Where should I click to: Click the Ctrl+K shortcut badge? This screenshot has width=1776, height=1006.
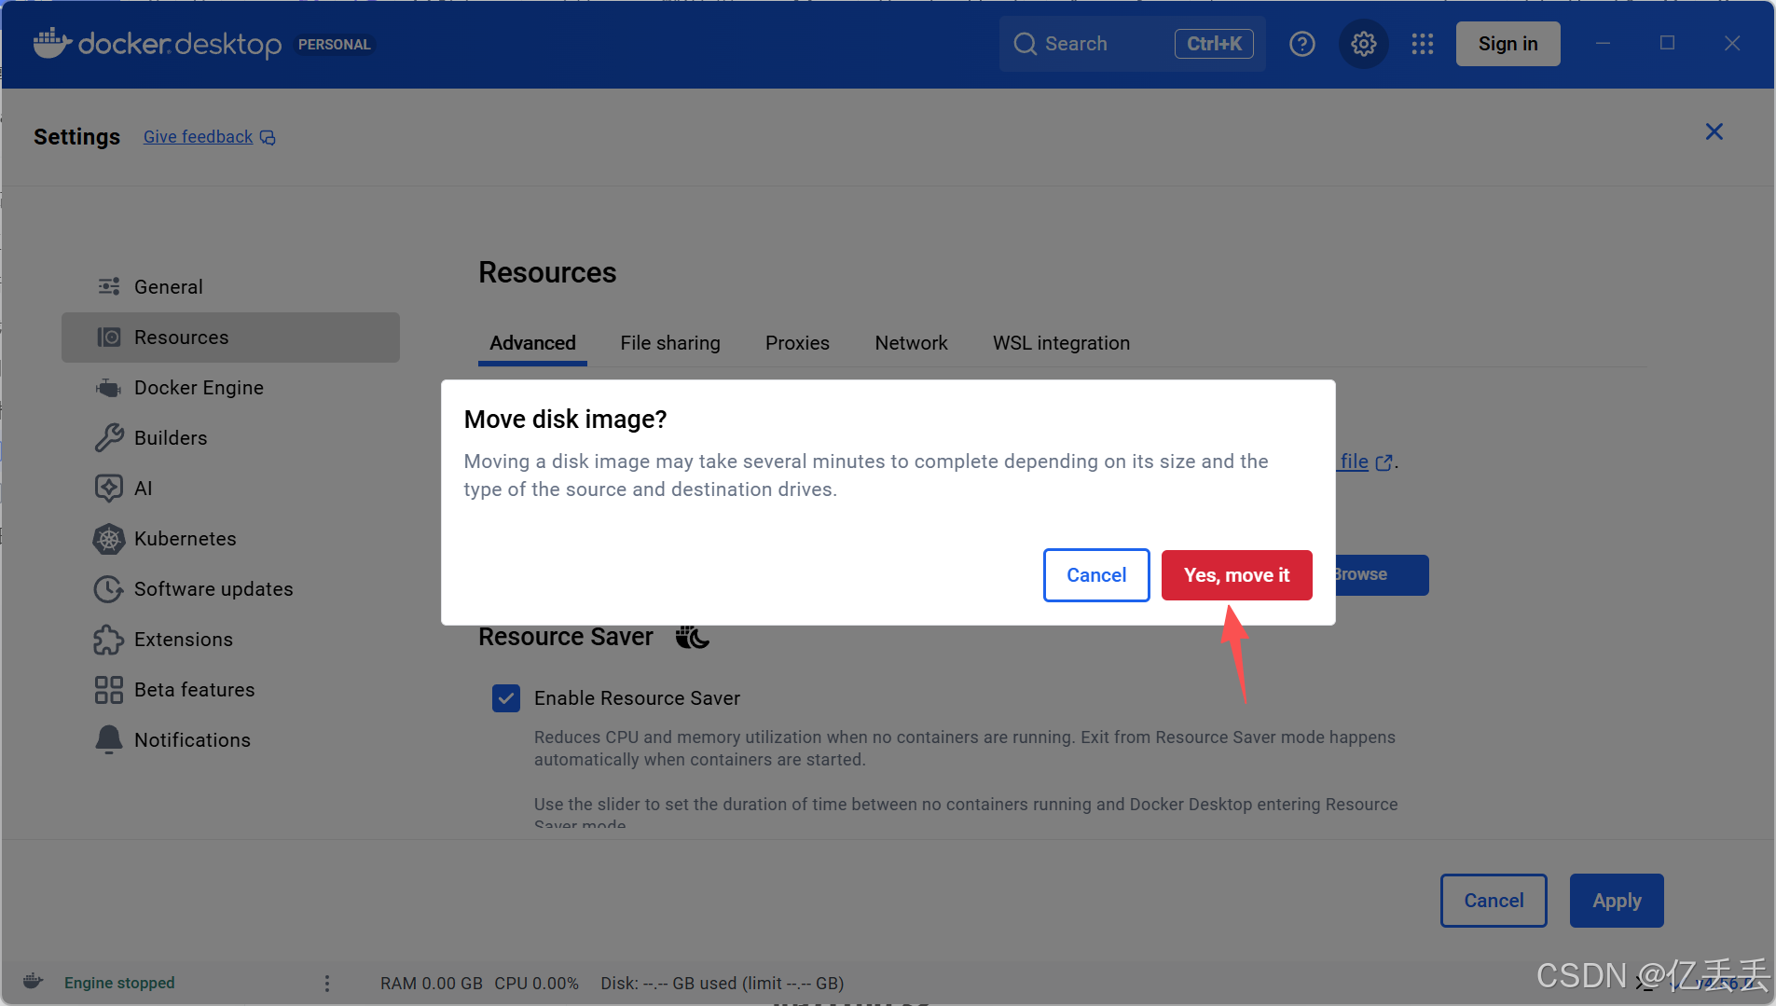click(x=1214, y=44)
